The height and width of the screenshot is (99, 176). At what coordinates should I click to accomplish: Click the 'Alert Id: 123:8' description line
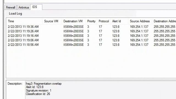[x=35, y=87]
